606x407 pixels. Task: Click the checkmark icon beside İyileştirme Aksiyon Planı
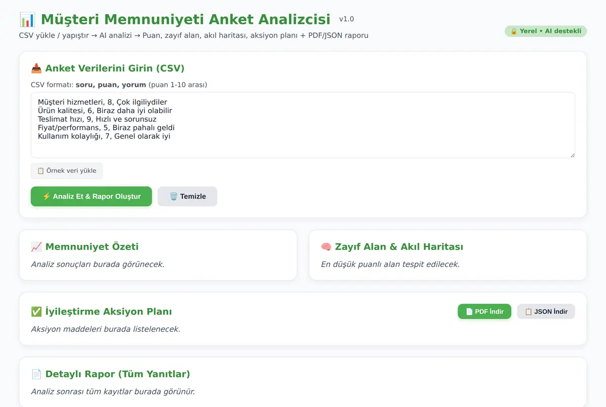[x=36, y=312]
